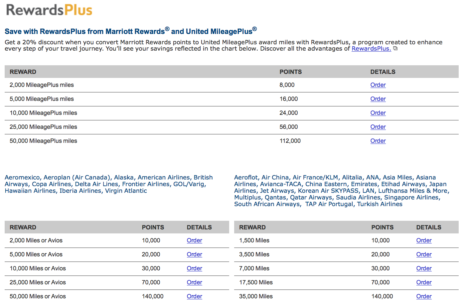Image resolution: width=465 pixels, height=307 pixels.
Task: Select the '50,000 MileagePlus miles' reward text
Action: coord(43,141)
